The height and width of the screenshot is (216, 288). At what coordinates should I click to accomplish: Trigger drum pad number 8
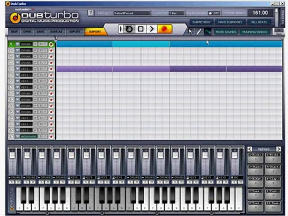tap(273, 194)
